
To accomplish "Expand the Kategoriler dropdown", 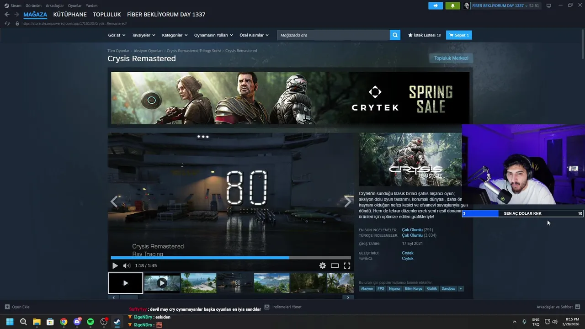I will pos(175,35).
